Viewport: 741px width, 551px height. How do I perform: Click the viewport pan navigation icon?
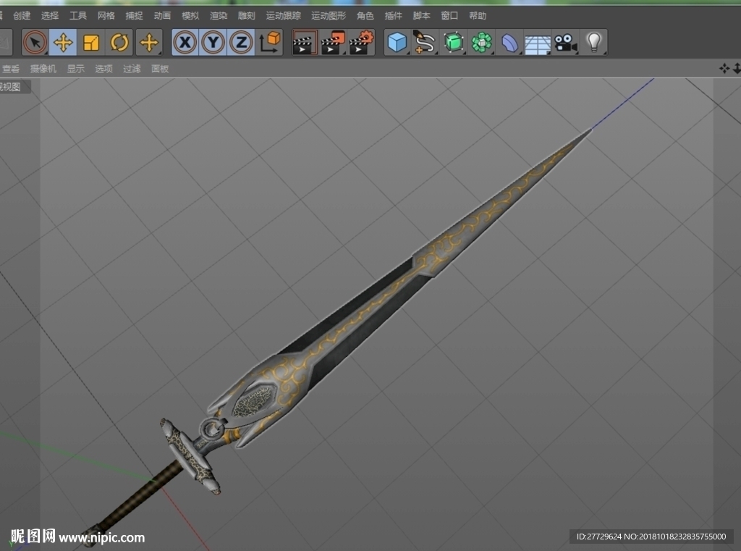click(x=724, y=69)
